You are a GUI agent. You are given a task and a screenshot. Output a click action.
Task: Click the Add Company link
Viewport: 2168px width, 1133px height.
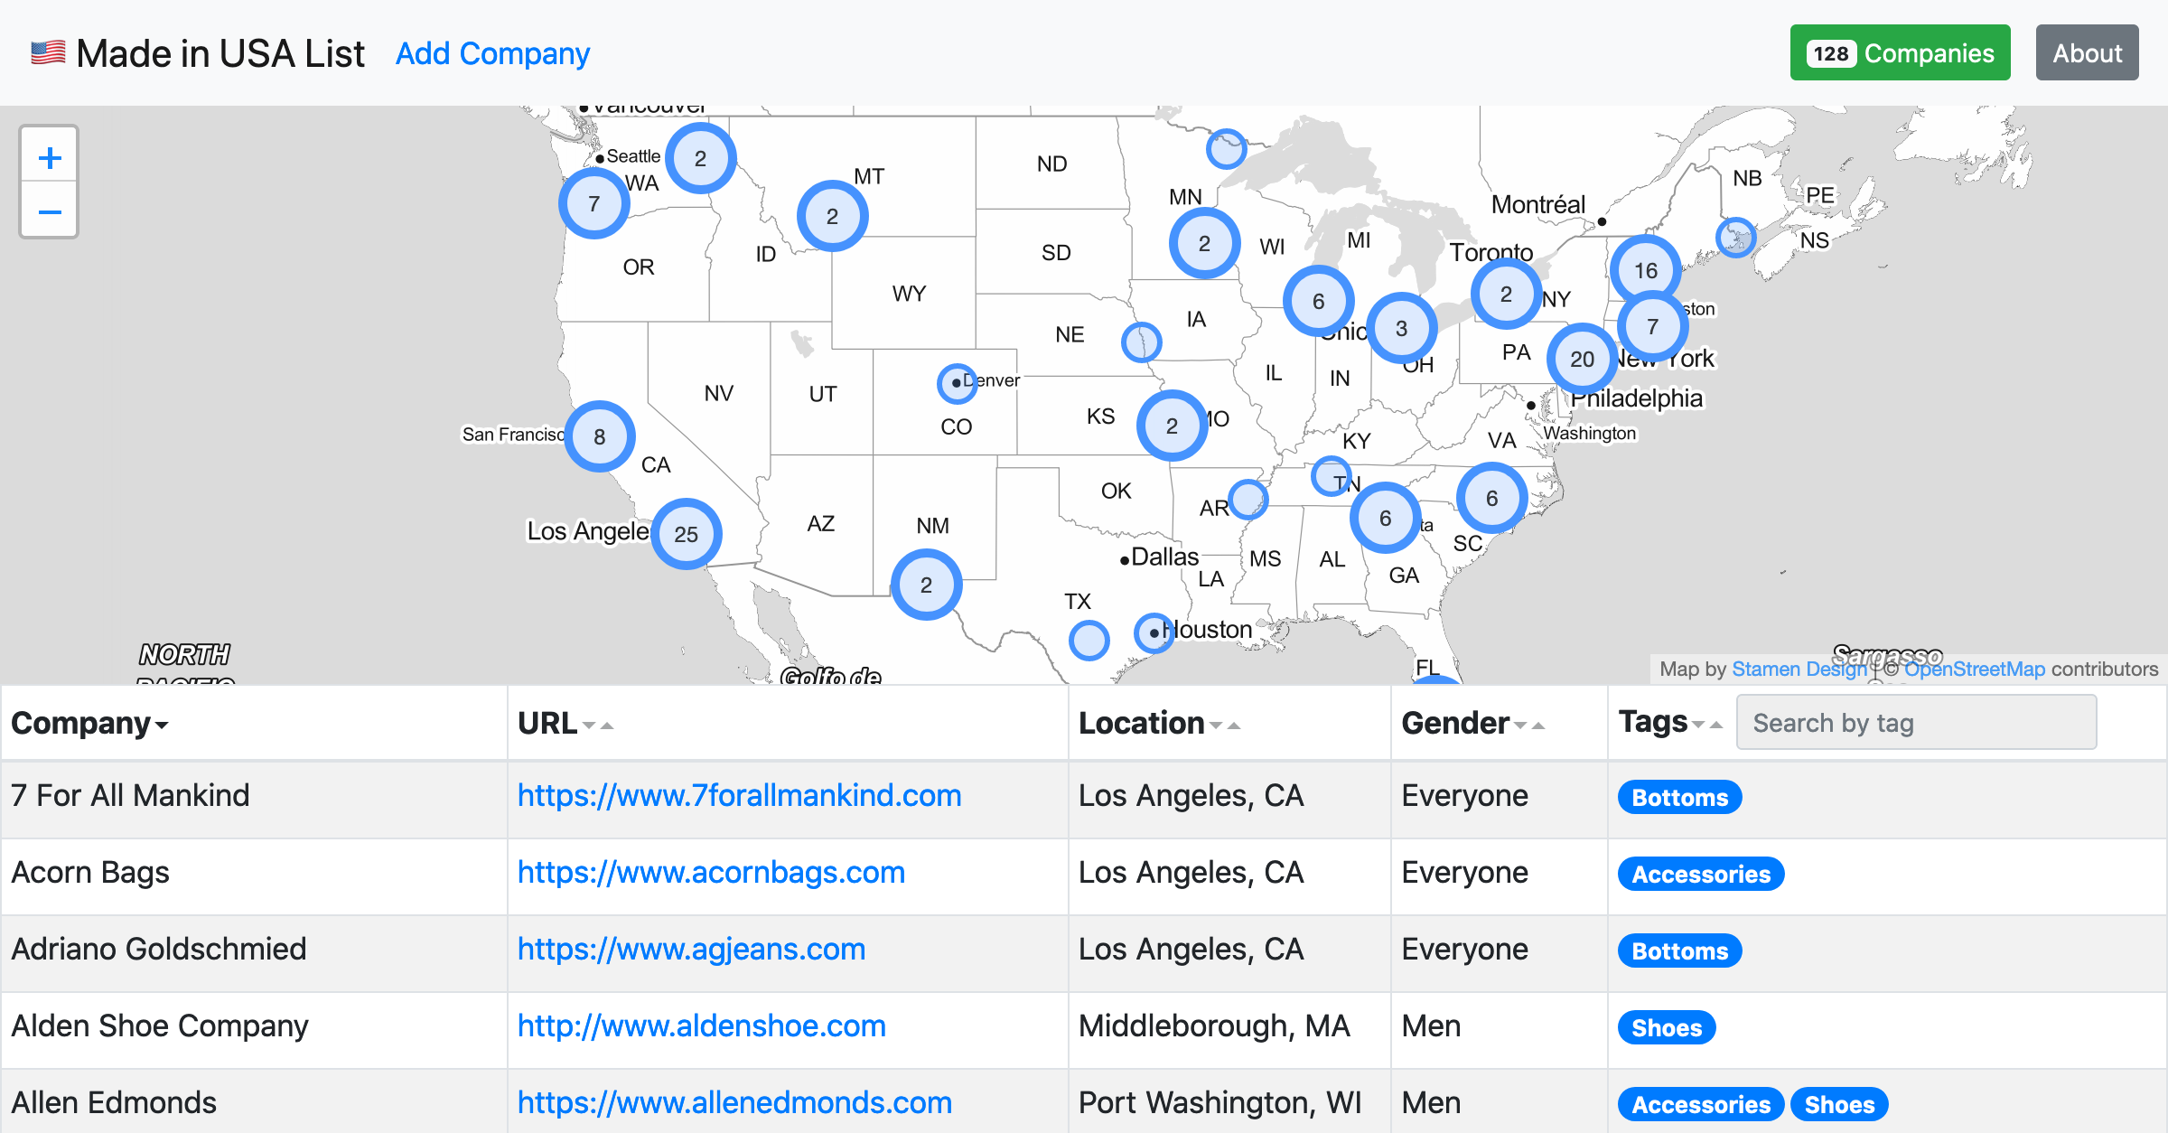(x=493, y=51)
